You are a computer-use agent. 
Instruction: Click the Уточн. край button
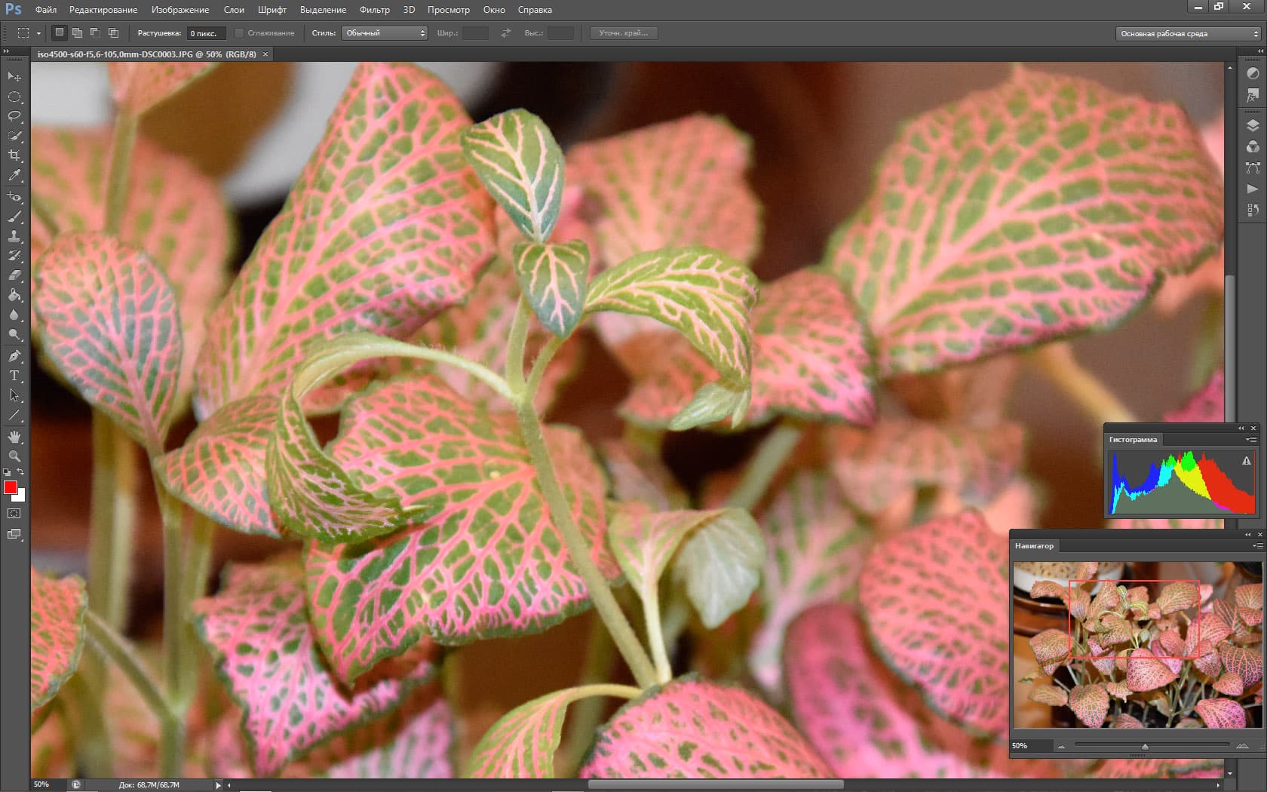[x=623, y=33]
